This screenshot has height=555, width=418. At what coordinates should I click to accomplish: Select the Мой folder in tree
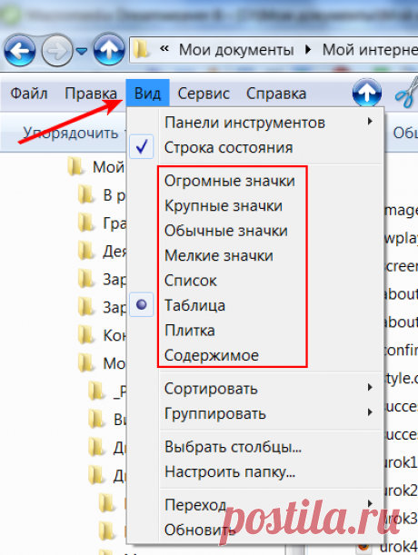point(108,167)
